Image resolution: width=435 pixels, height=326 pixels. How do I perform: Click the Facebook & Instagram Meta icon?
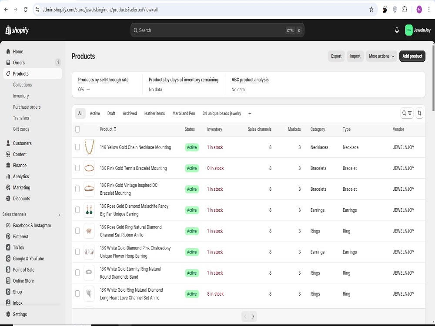tap(8, 225)
